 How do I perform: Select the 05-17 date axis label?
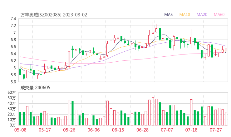click(x=45, y=130)
